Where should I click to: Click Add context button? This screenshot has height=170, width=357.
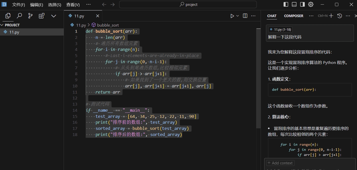pos(280,163)
